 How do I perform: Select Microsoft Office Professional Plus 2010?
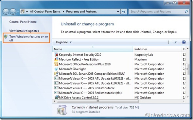click(85, 64)
